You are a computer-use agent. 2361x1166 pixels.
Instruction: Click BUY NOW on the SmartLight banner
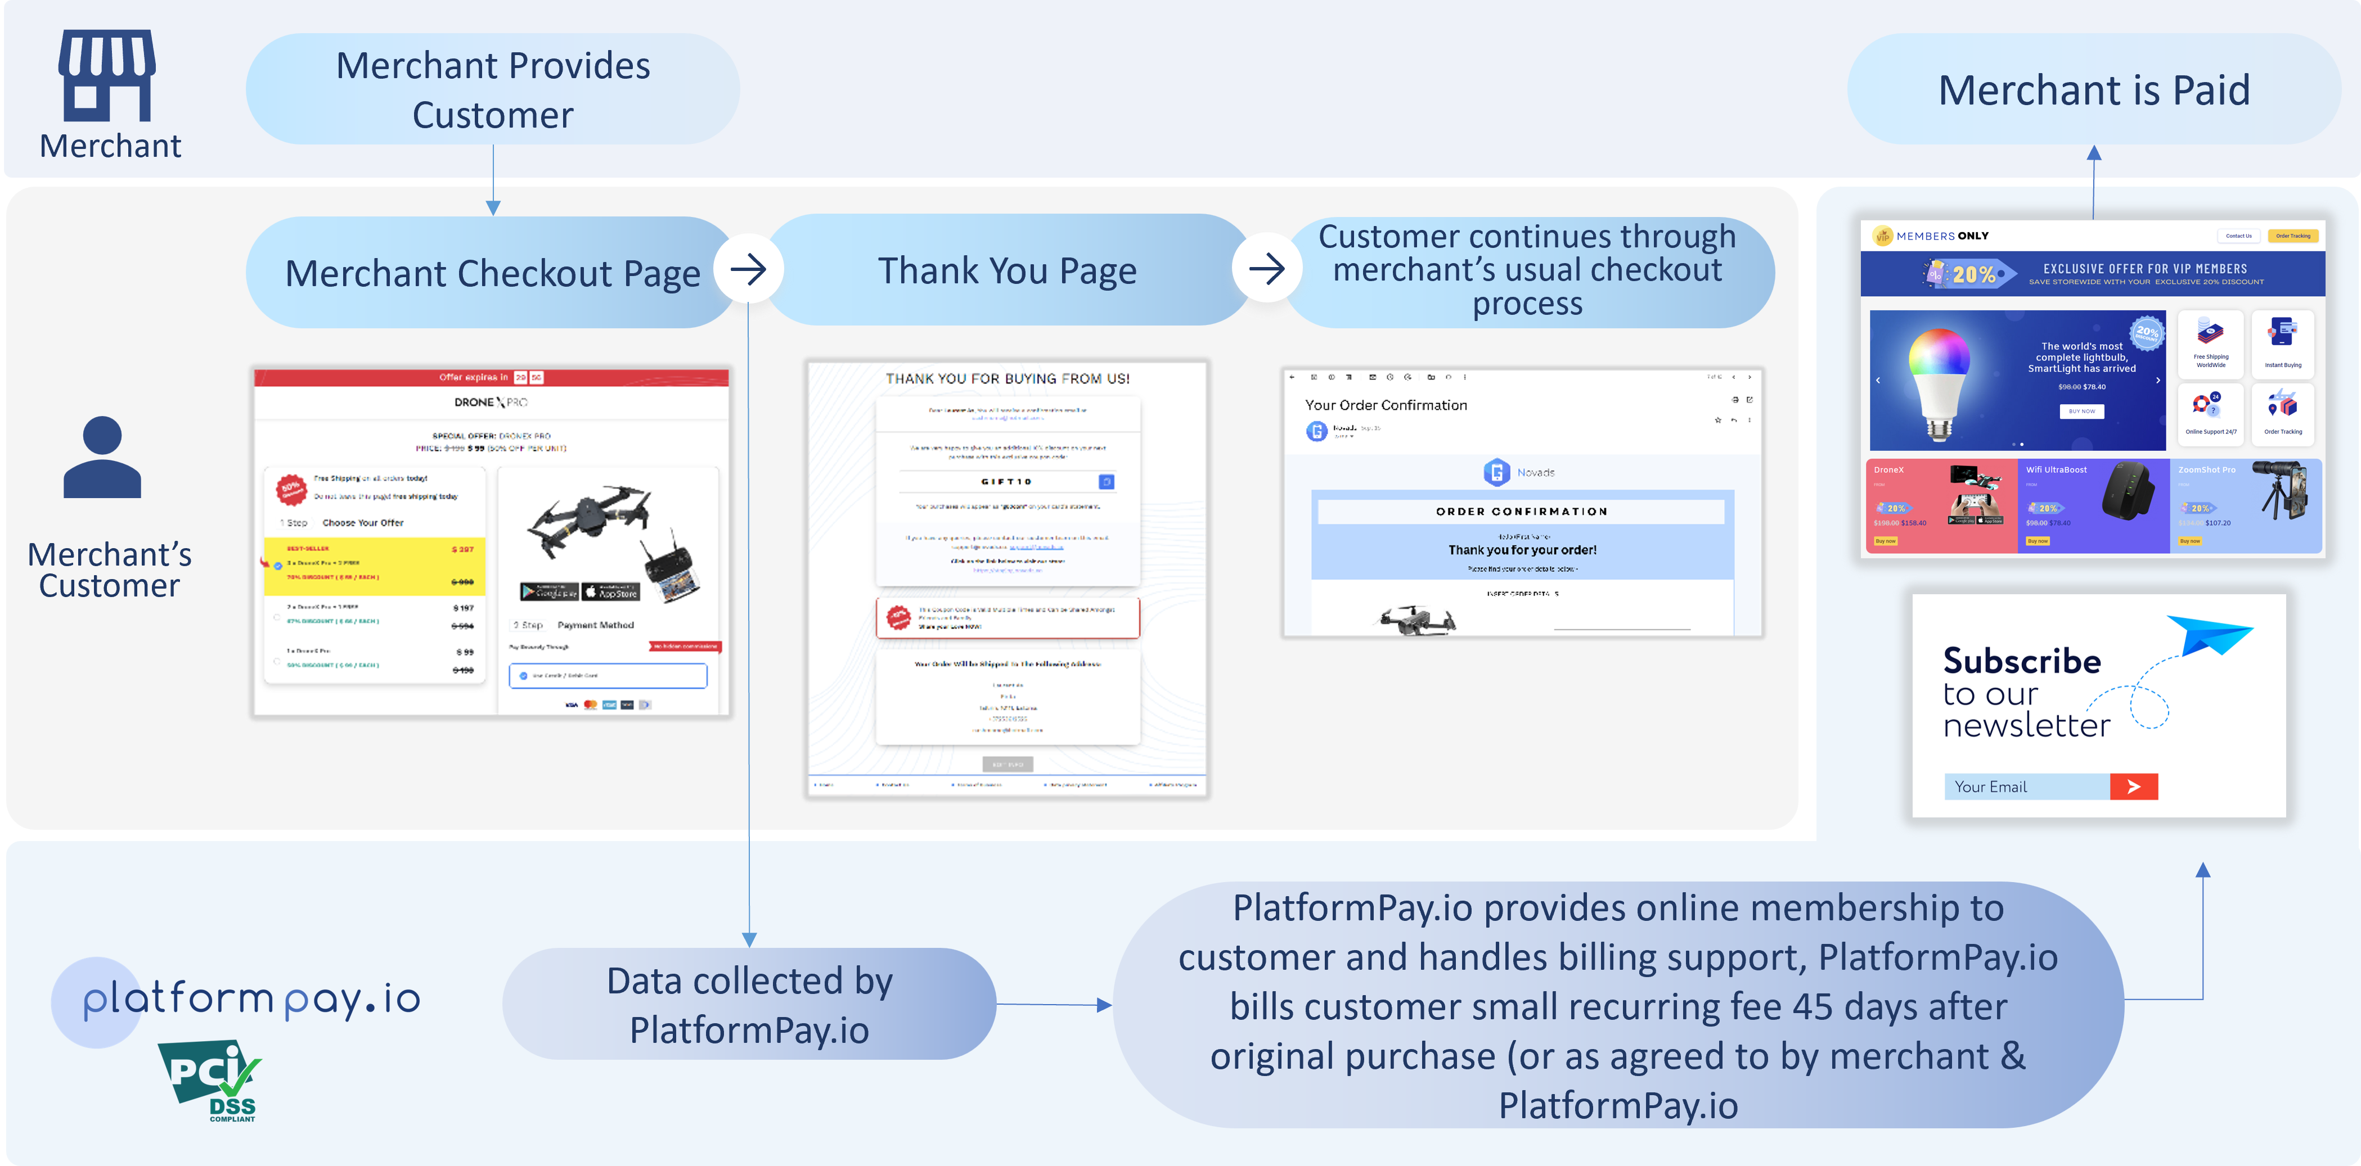point(2083,412)
